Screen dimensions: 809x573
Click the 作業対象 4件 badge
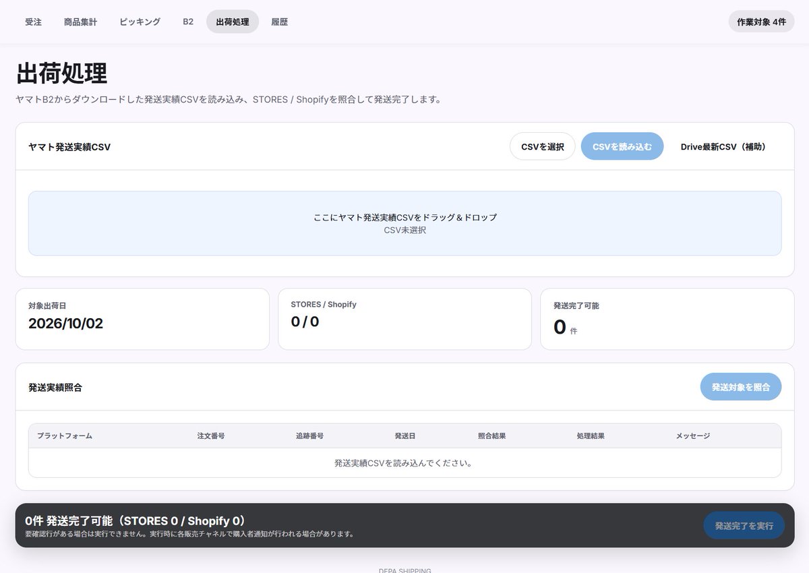click(761, 22)
